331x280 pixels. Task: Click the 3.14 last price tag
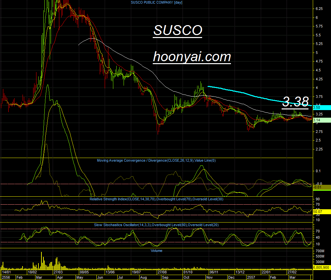[322, 120]
